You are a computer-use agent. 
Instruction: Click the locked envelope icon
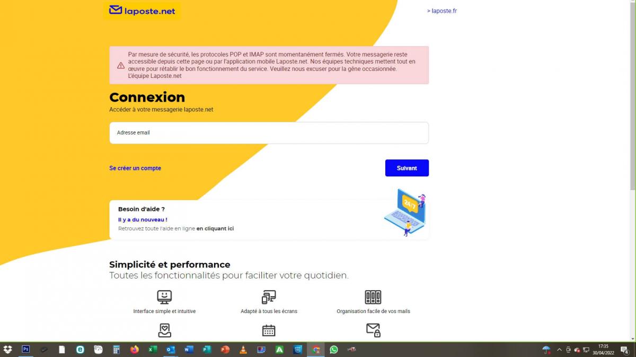[373, 330]
